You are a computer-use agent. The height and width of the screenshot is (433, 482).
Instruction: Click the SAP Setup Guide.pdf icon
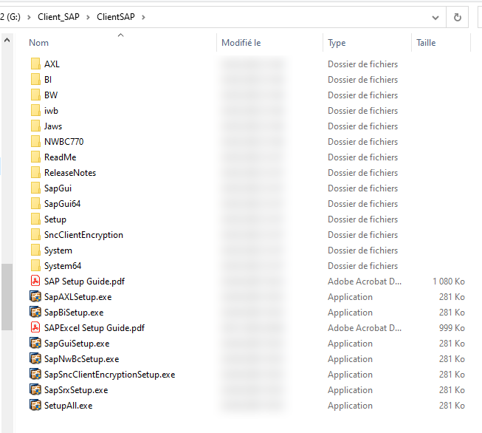click(35, 281)
